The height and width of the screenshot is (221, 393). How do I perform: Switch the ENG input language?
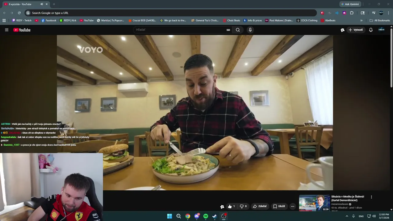tap(361, 216)
